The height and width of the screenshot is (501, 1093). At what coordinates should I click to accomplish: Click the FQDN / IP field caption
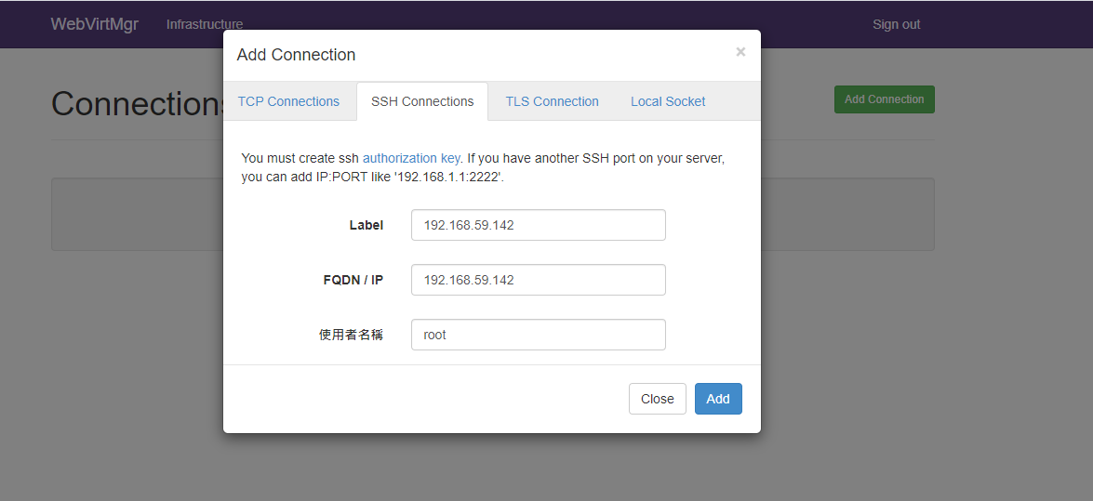[x=353, y=280]
